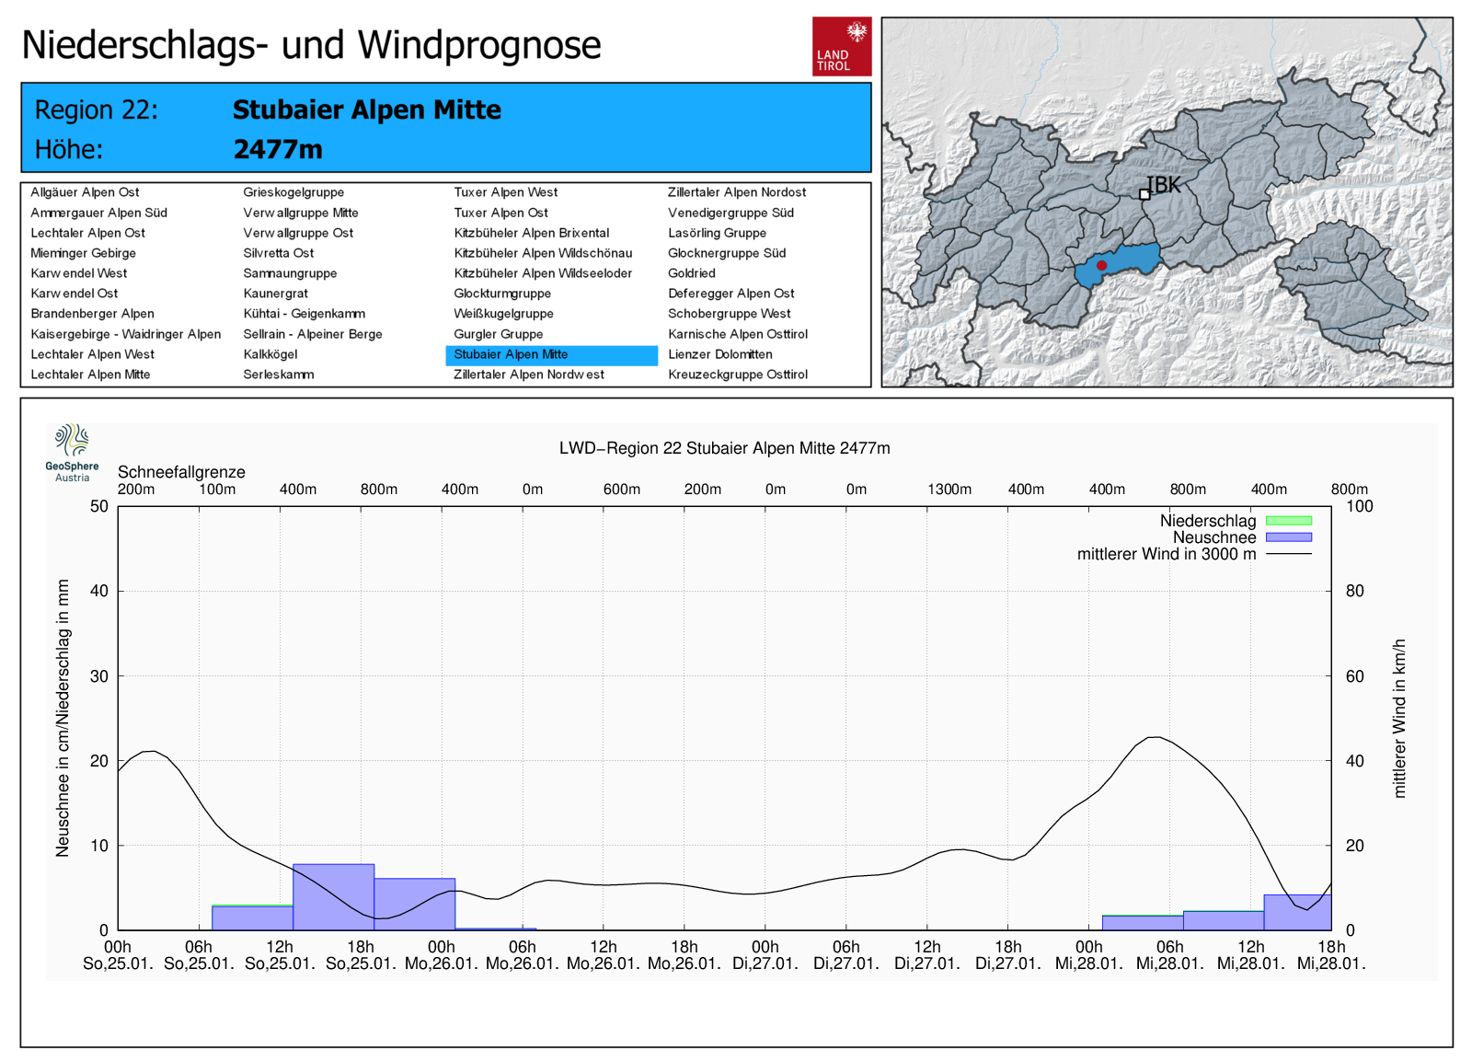Open the Lienzer Dolomiten forecast

click(x=719, y=354)
